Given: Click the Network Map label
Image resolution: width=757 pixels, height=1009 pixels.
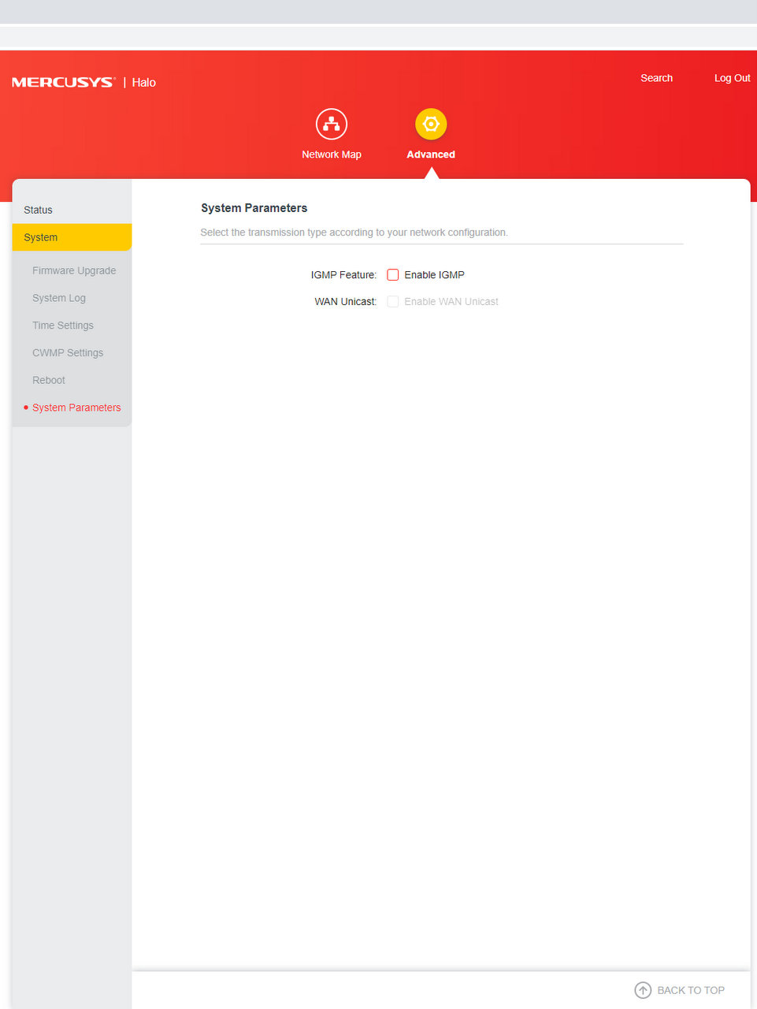Looking at the screenshot, I should point(332,155).
